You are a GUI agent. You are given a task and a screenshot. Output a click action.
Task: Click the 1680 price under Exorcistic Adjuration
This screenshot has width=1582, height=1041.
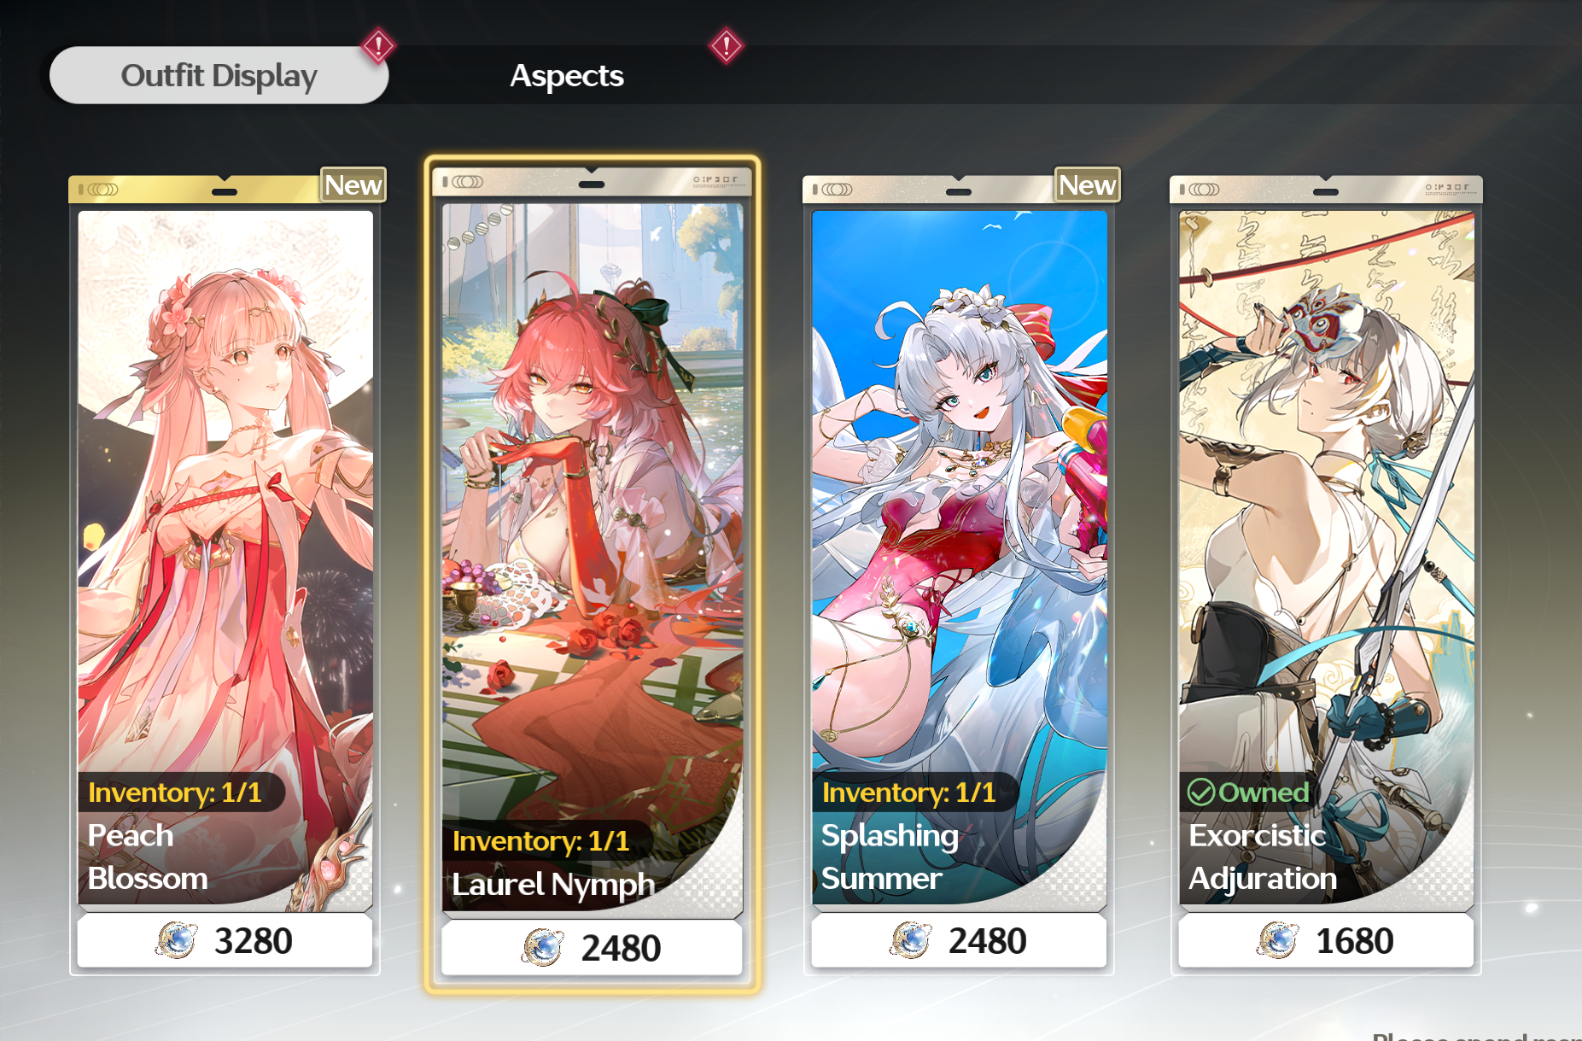click(x=1326, y=941)
